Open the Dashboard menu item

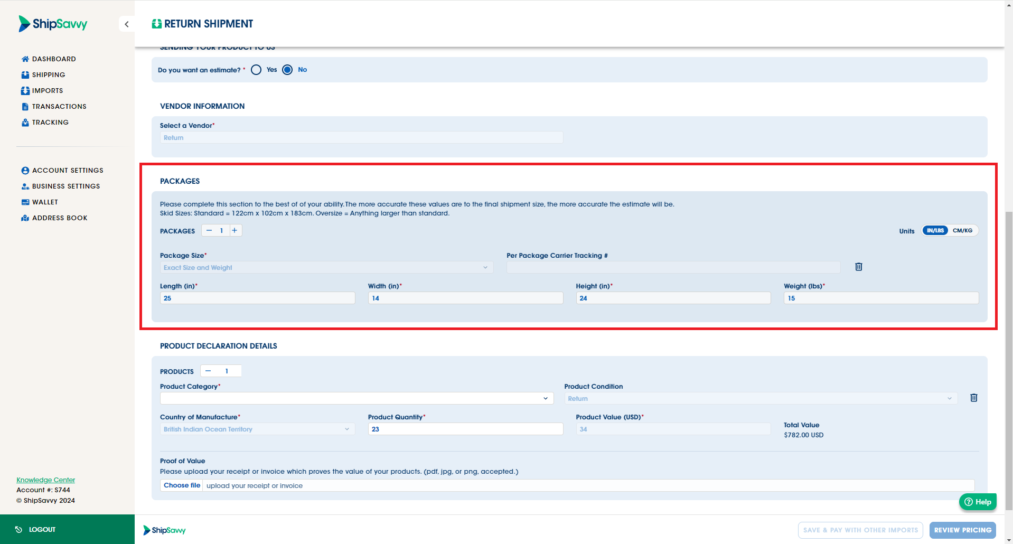pyautogui.click(x=49, y=59)
